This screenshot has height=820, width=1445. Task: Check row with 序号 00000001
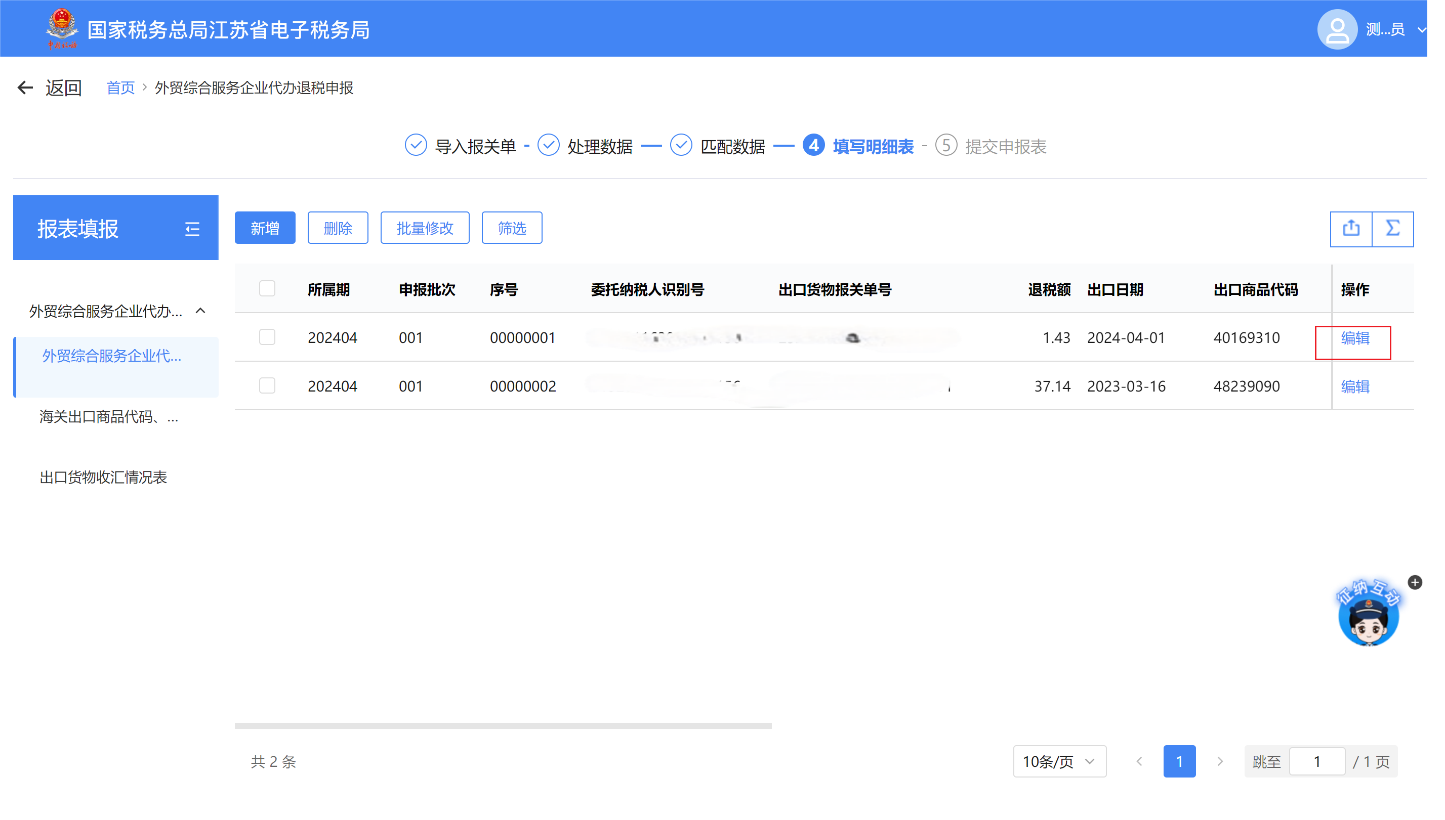[267, 337]
